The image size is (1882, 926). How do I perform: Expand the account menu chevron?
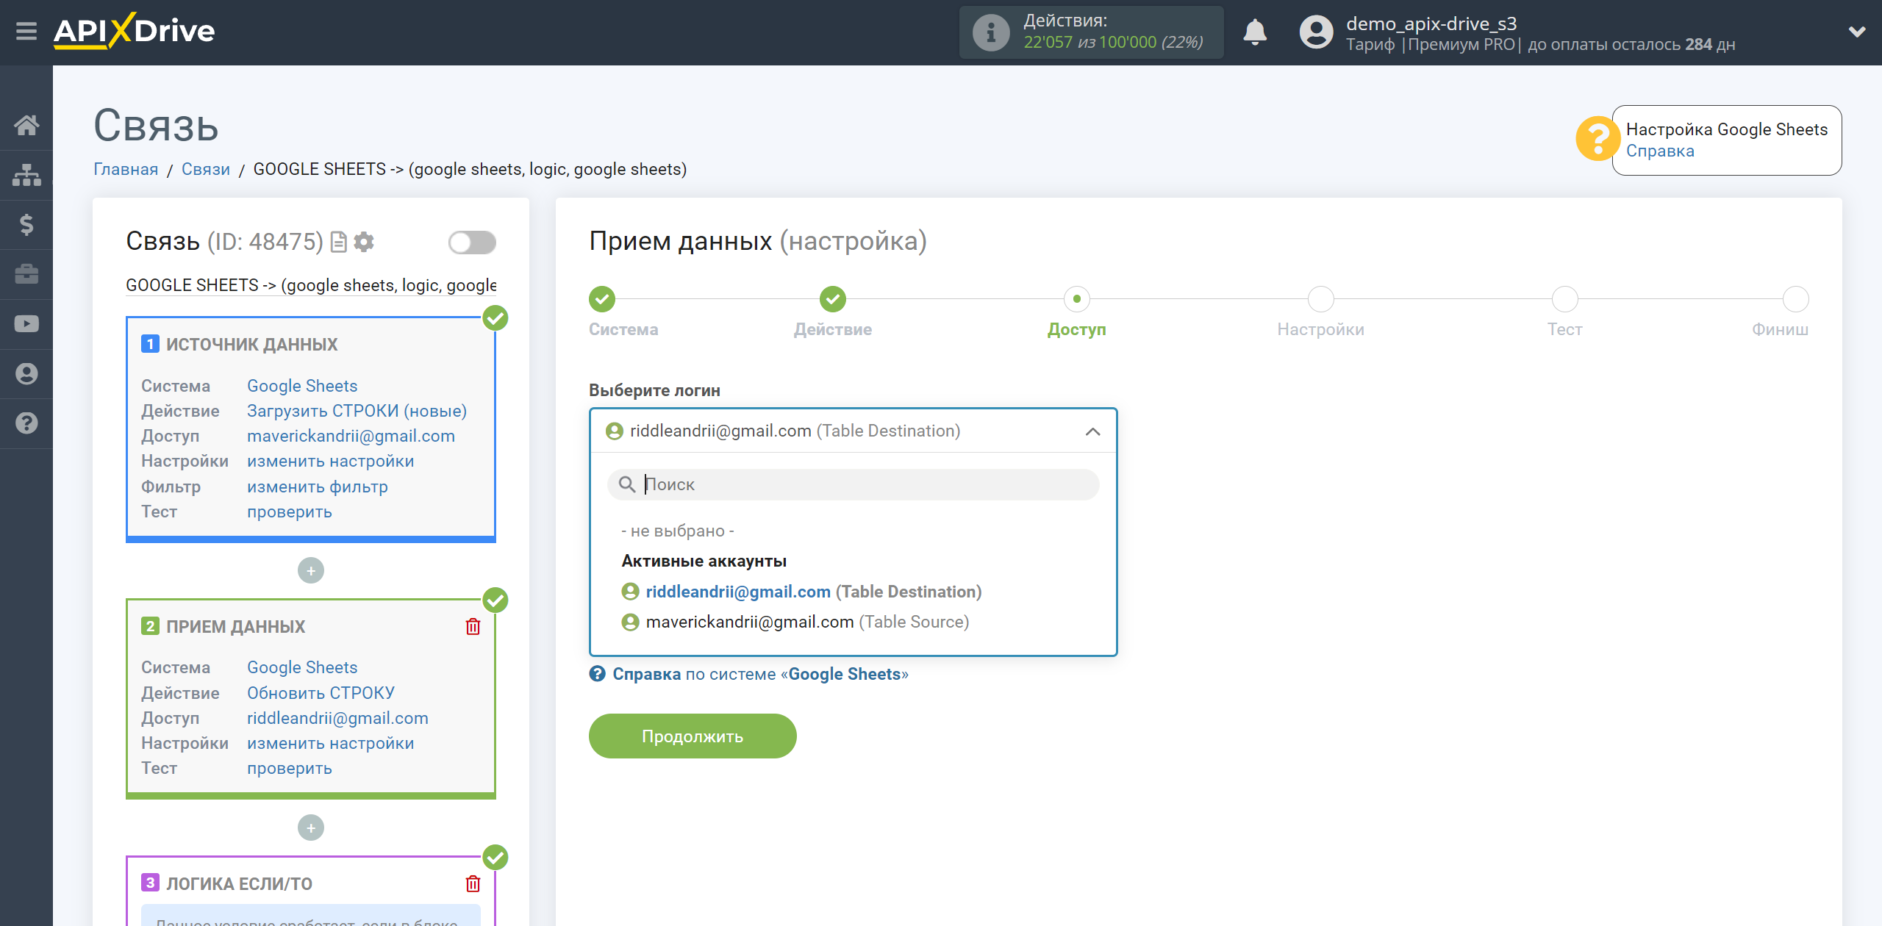[x=1857, y=32]
